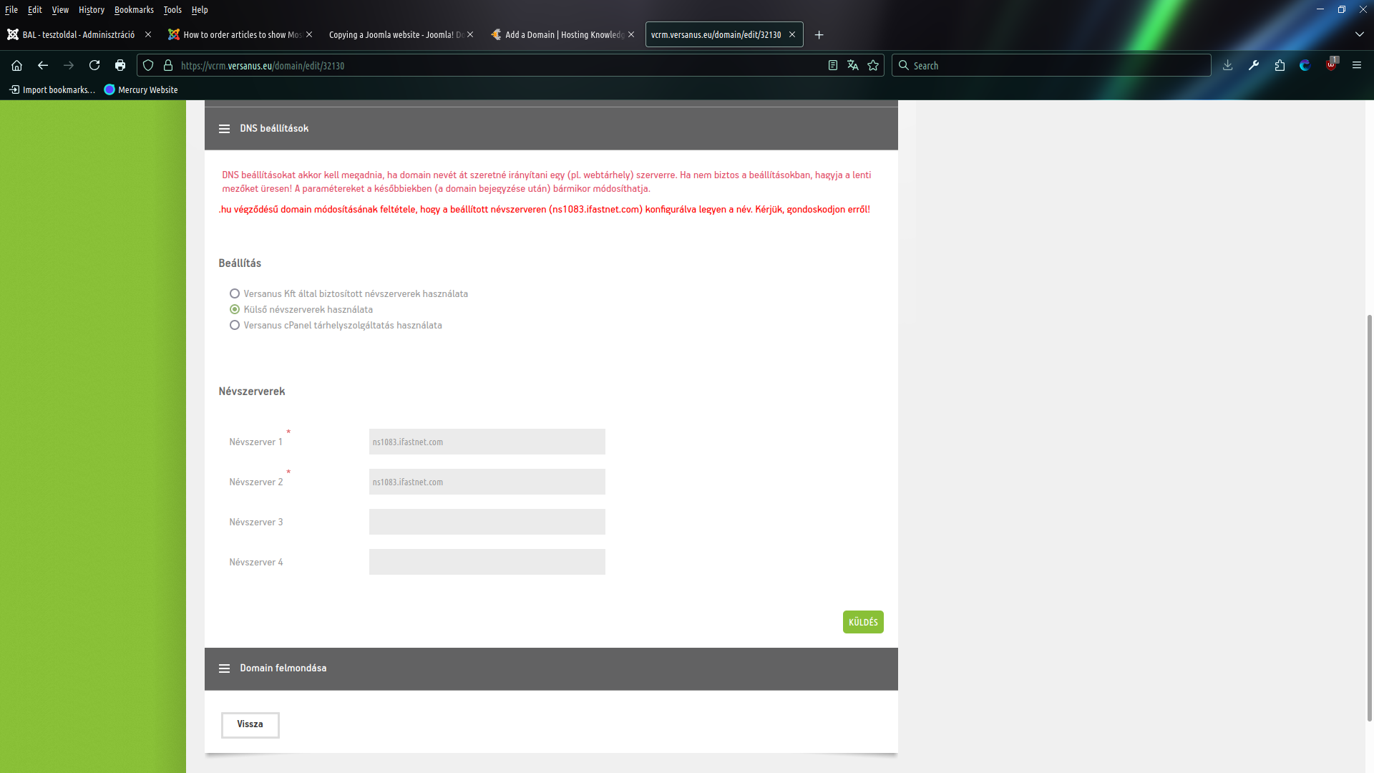Click the Firefox home icon
Image resolution: width=1374 pixels, height=773 pixels.
(x=17, y=65)
